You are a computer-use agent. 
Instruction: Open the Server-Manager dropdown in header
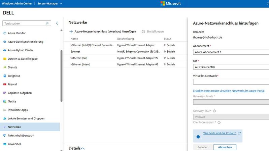coord(50,3)
